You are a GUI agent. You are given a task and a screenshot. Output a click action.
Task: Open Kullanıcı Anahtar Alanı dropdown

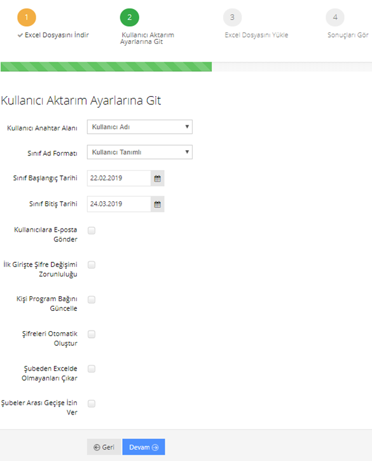(x=140, y=127)
